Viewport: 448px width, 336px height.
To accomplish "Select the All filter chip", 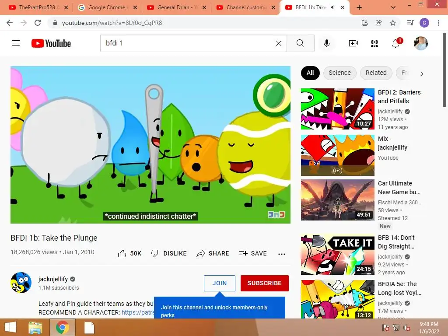I will (x=310, y=73).
